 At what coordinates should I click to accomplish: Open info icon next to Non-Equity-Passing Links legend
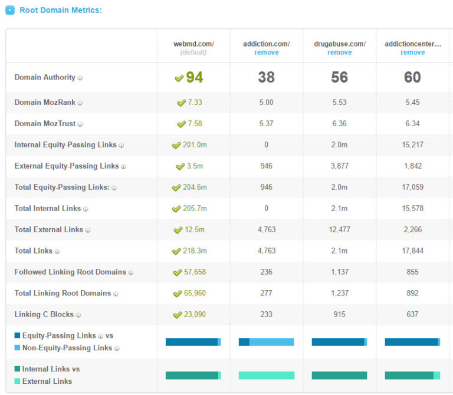point(117,348)
